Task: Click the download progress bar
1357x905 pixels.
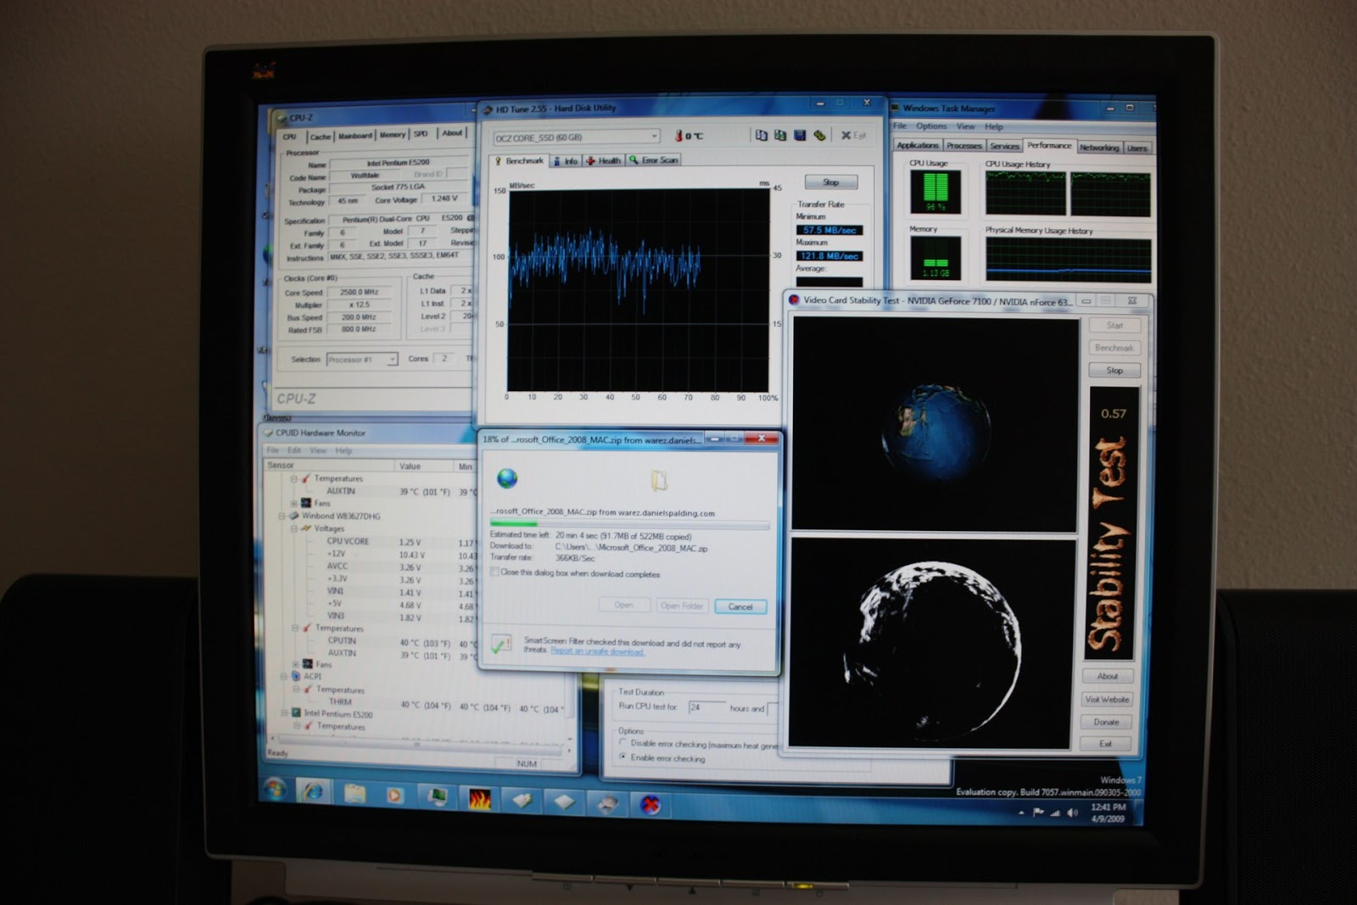Action: pyautogui.click(x=629, y=524)
